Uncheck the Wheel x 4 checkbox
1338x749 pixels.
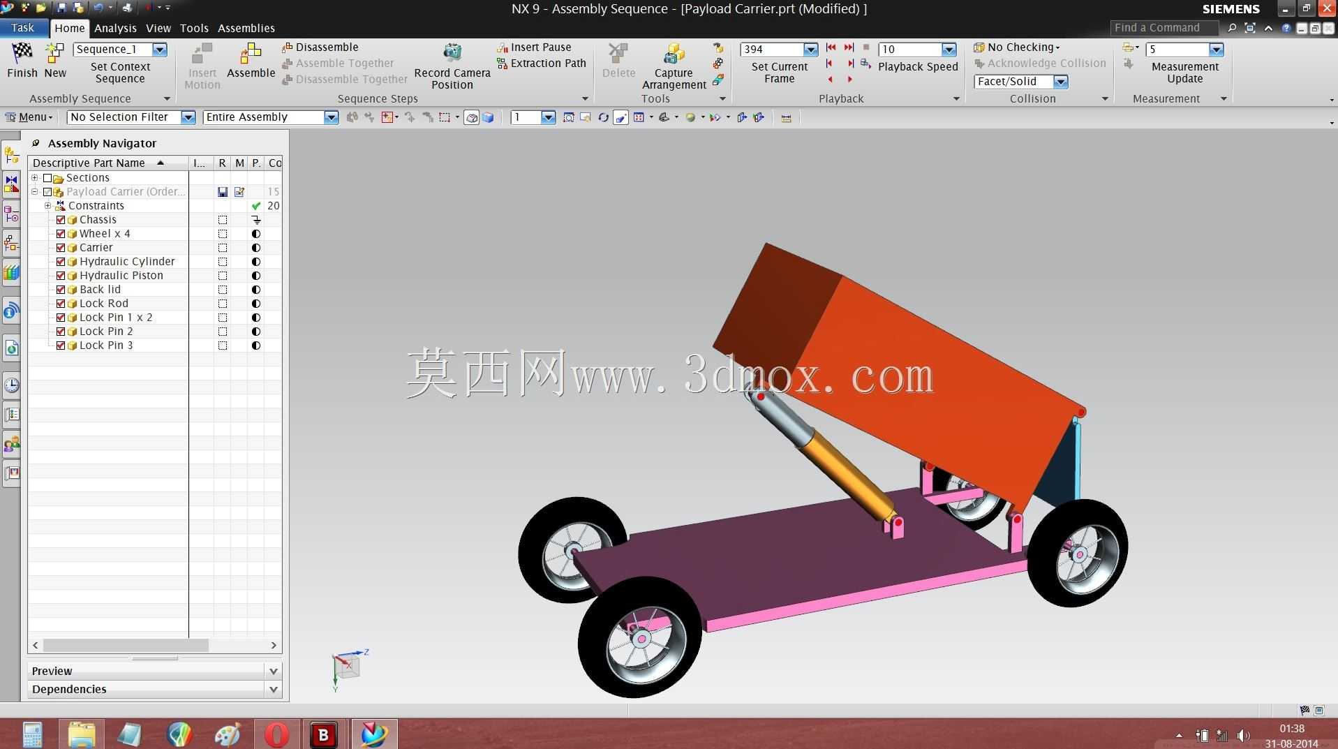(x=61, y=234)
